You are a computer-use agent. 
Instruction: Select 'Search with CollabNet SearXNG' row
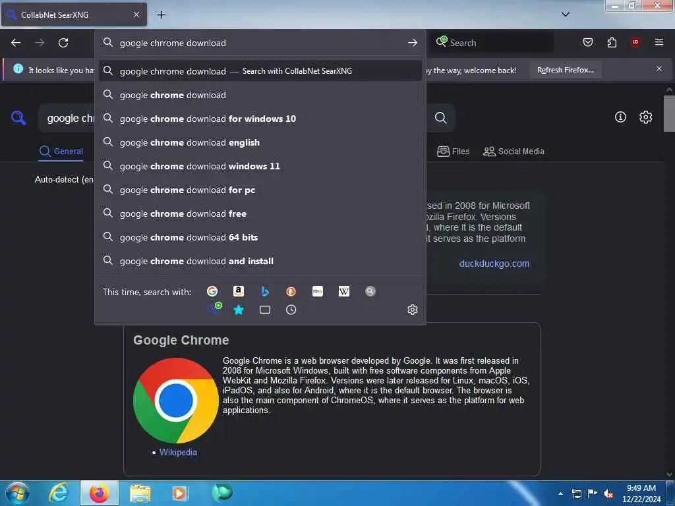tap(260, 70)
